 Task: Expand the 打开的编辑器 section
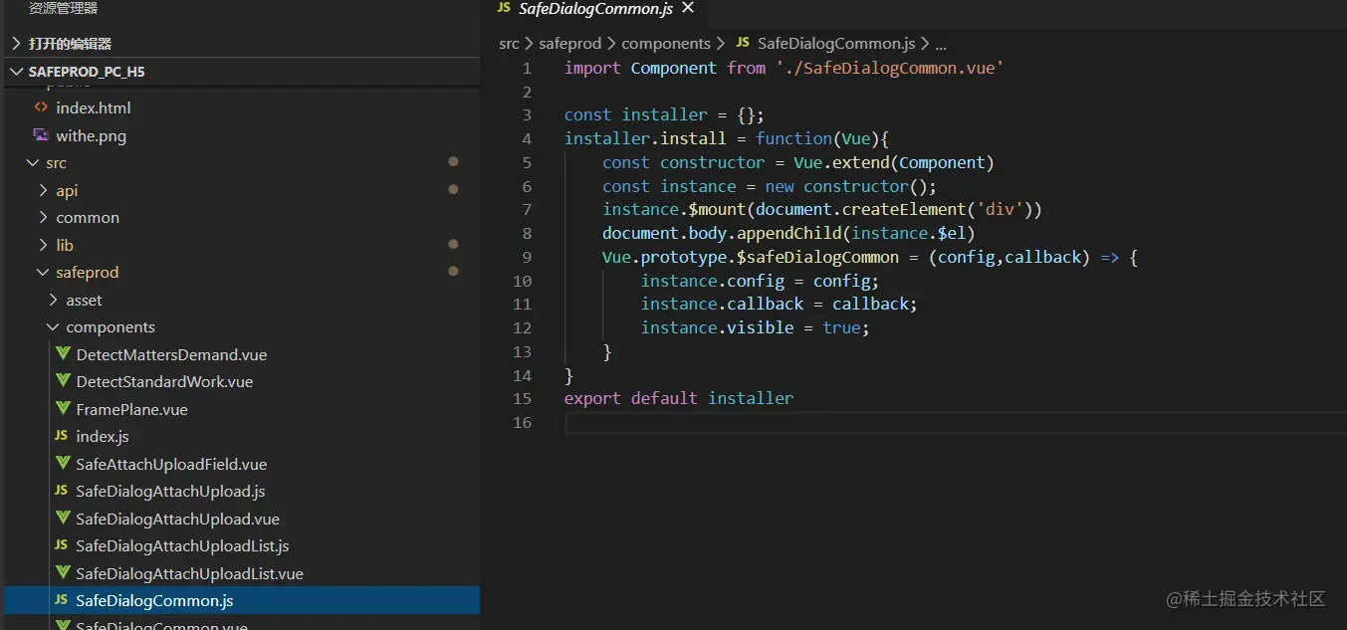click(16, 44)
